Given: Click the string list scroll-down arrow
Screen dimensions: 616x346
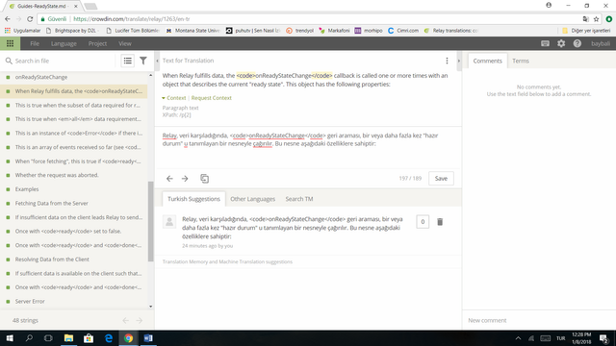Looking at the screenshot, I should [x=151, y=307].
